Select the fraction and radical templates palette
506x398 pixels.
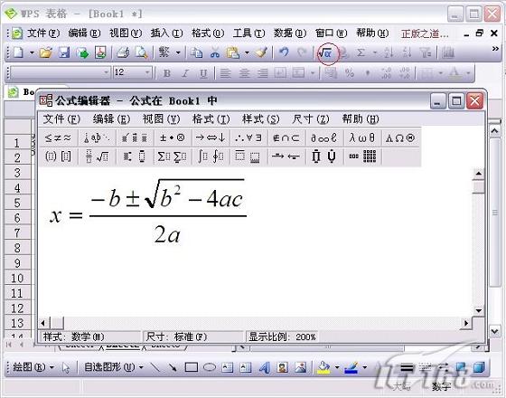98,156
